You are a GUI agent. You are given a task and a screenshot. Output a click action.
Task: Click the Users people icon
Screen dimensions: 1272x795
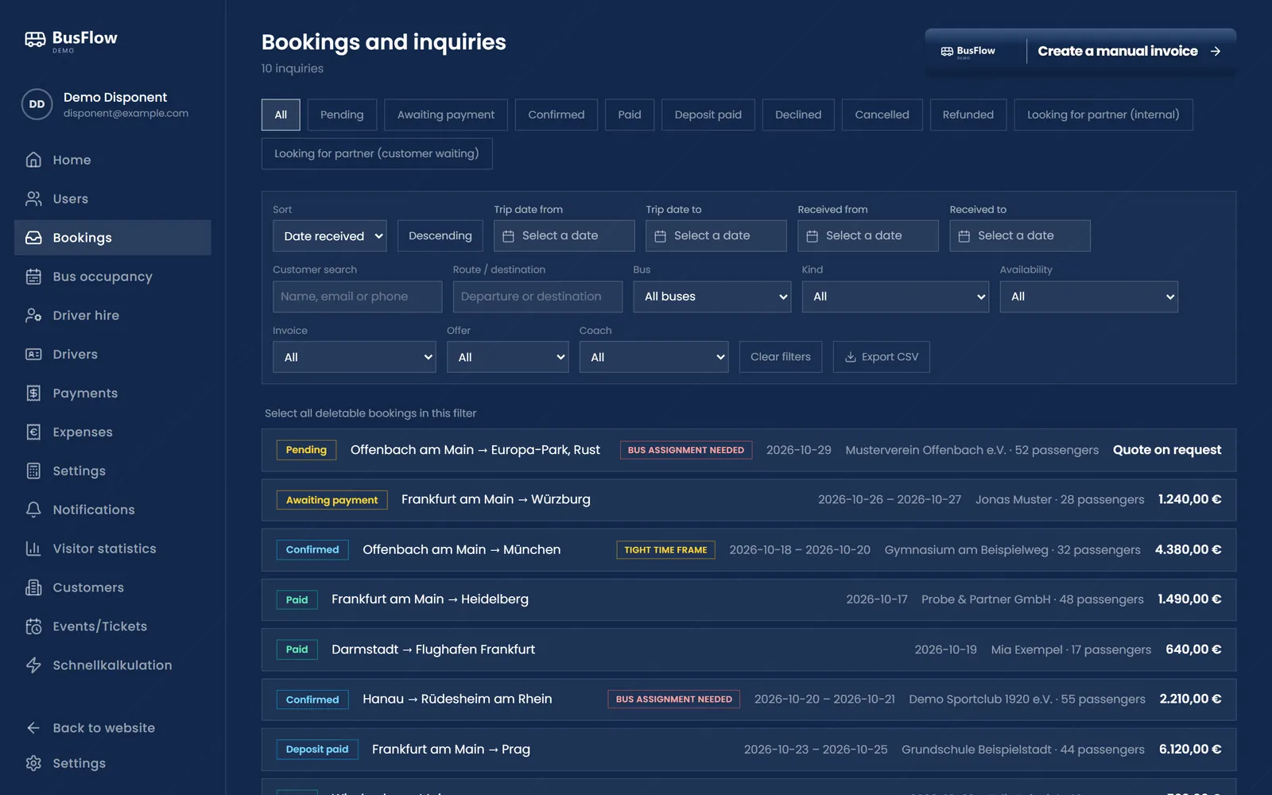coord(33,199)
